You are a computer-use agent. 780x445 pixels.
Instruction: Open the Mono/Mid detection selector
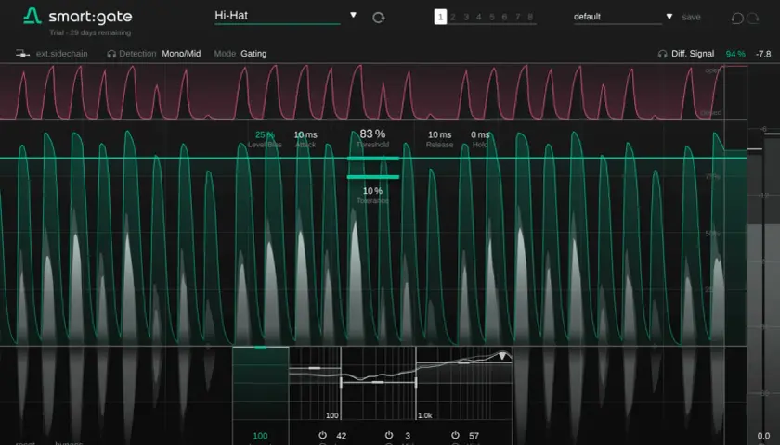(x=181, y=54)
